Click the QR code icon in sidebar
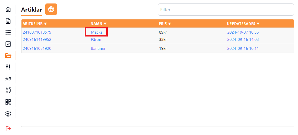Viewport: 298px width, 135px height. [8, 102]
